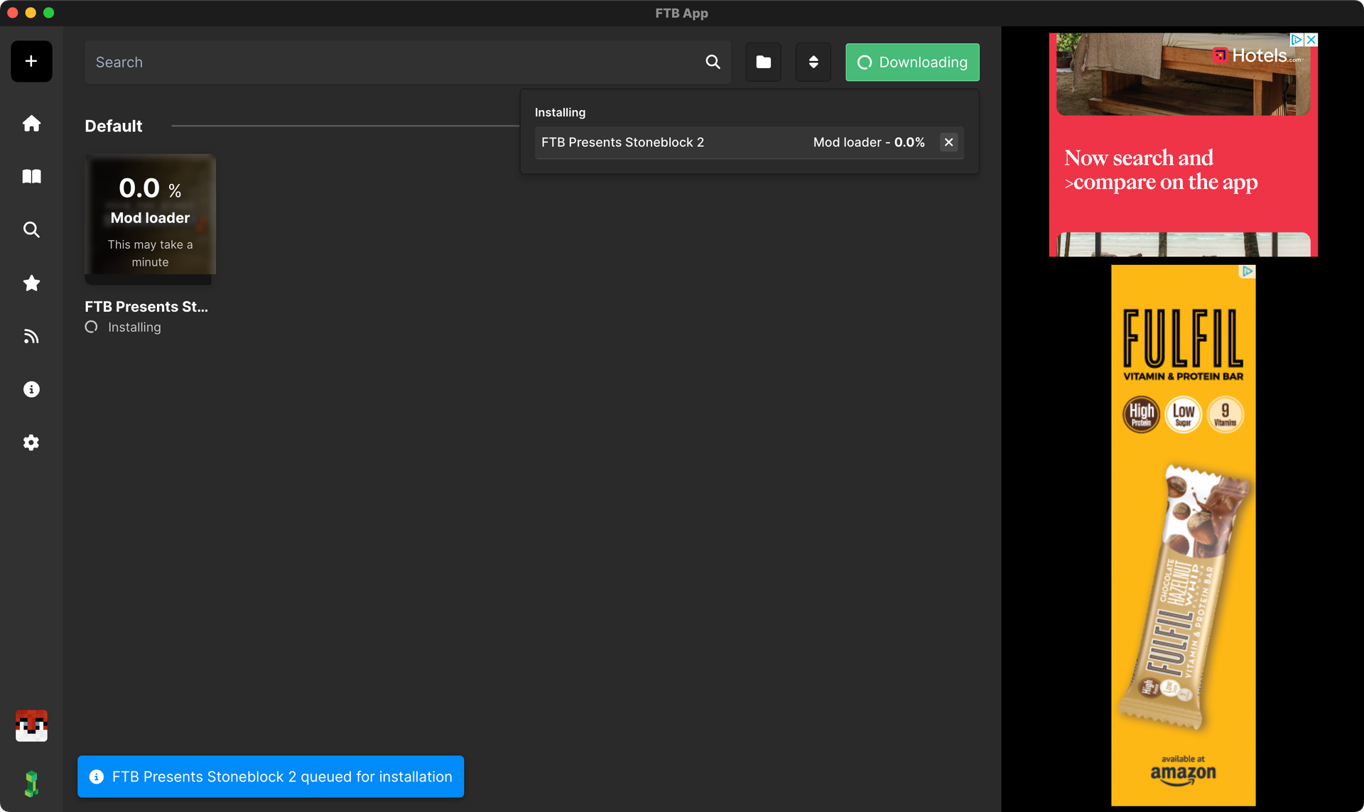Open the News feed icon

pyautogui.click(x=31, y=336)
